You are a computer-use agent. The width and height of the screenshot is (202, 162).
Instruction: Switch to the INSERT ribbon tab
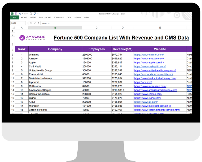coord(33,18)
